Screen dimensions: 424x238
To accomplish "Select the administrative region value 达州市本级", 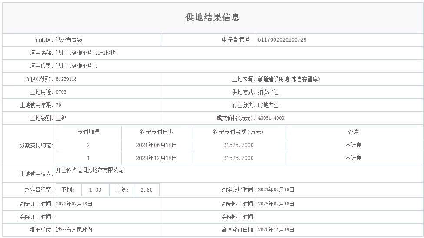I will coord(69,40).
